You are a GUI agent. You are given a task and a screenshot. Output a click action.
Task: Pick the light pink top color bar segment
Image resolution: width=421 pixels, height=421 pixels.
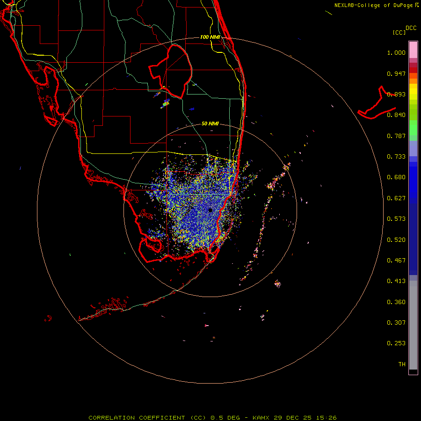413,50
